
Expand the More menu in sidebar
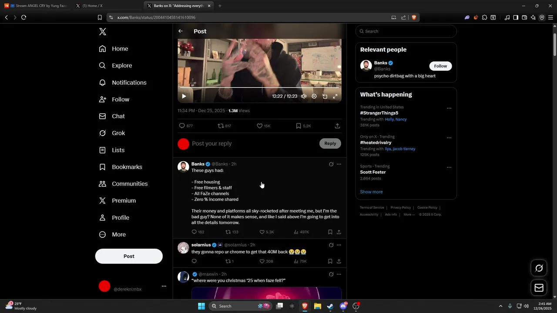(112, 235)
